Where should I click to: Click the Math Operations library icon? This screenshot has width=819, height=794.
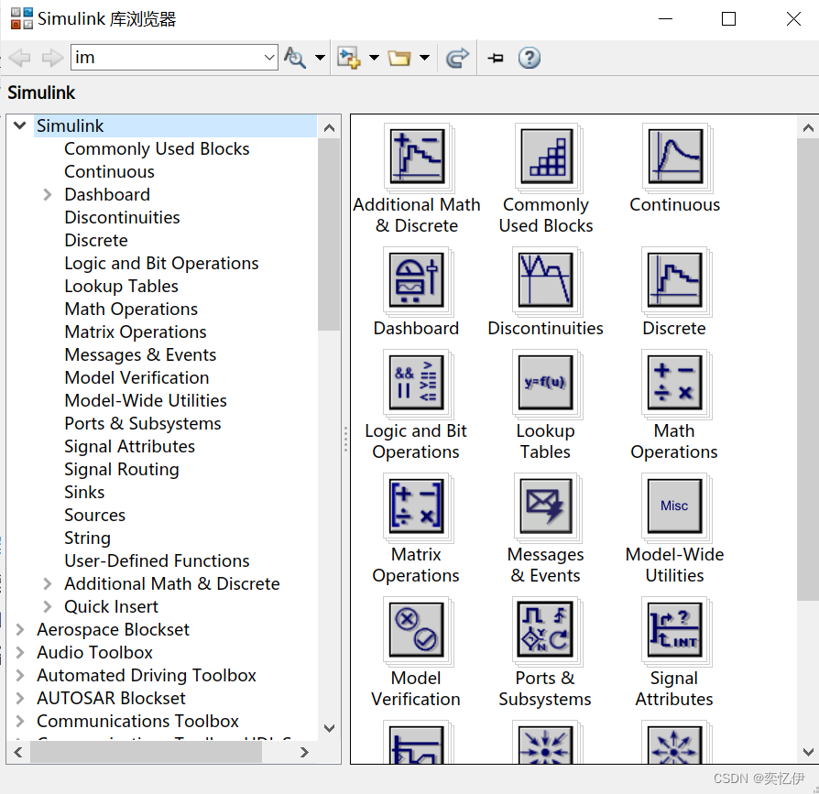coord(675,384)
